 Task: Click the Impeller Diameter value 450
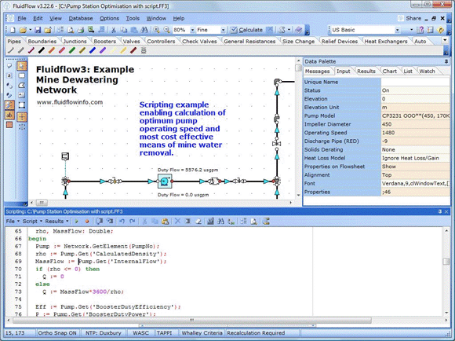click(415, 124)
